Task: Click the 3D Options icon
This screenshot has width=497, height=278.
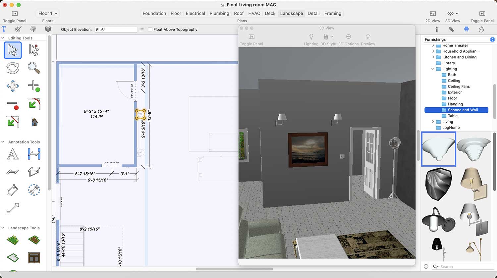Action: (x=348, y=37)
